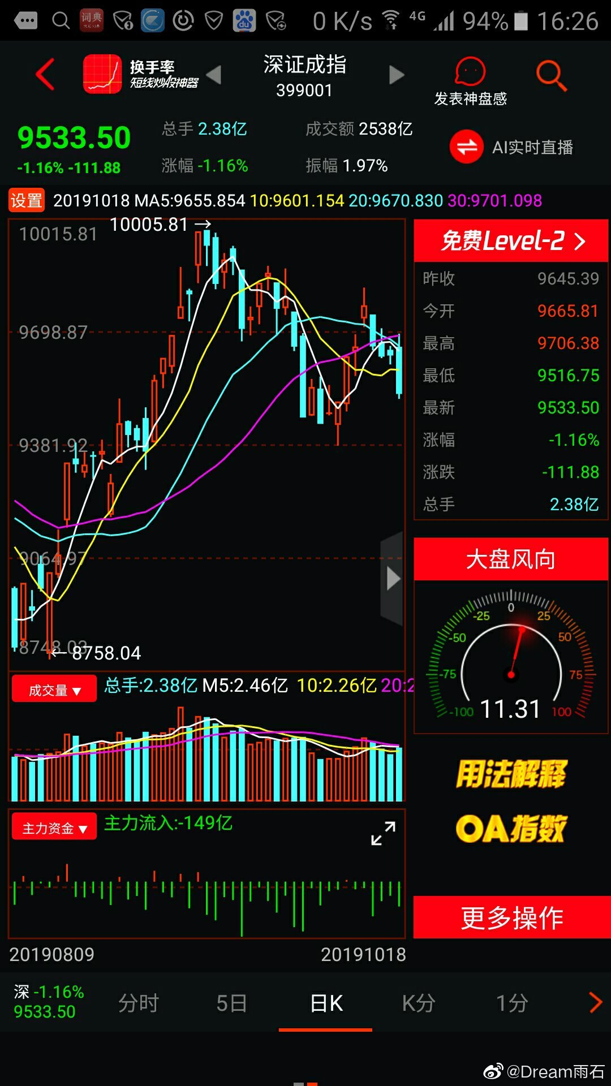Tap 振幅 1.97% value
The width and height of the screenshot is (611, 1086).
click(x=365, y=166)
